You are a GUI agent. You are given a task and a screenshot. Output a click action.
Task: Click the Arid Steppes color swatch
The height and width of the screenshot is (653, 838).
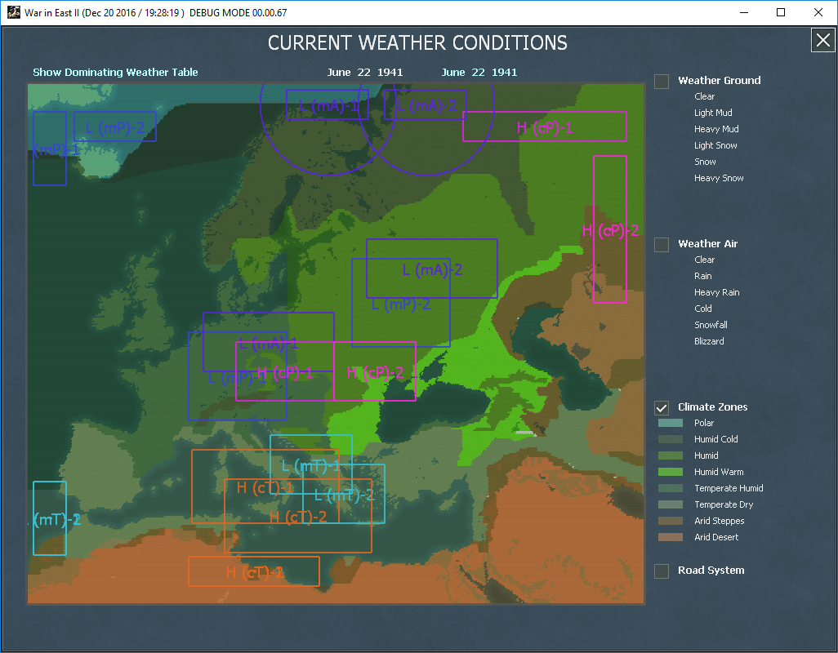(x=671, y=521)
